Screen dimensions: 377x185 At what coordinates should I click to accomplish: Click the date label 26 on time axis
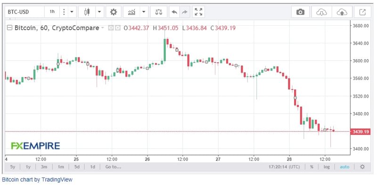pyautogui.click(x=148, y=159)
